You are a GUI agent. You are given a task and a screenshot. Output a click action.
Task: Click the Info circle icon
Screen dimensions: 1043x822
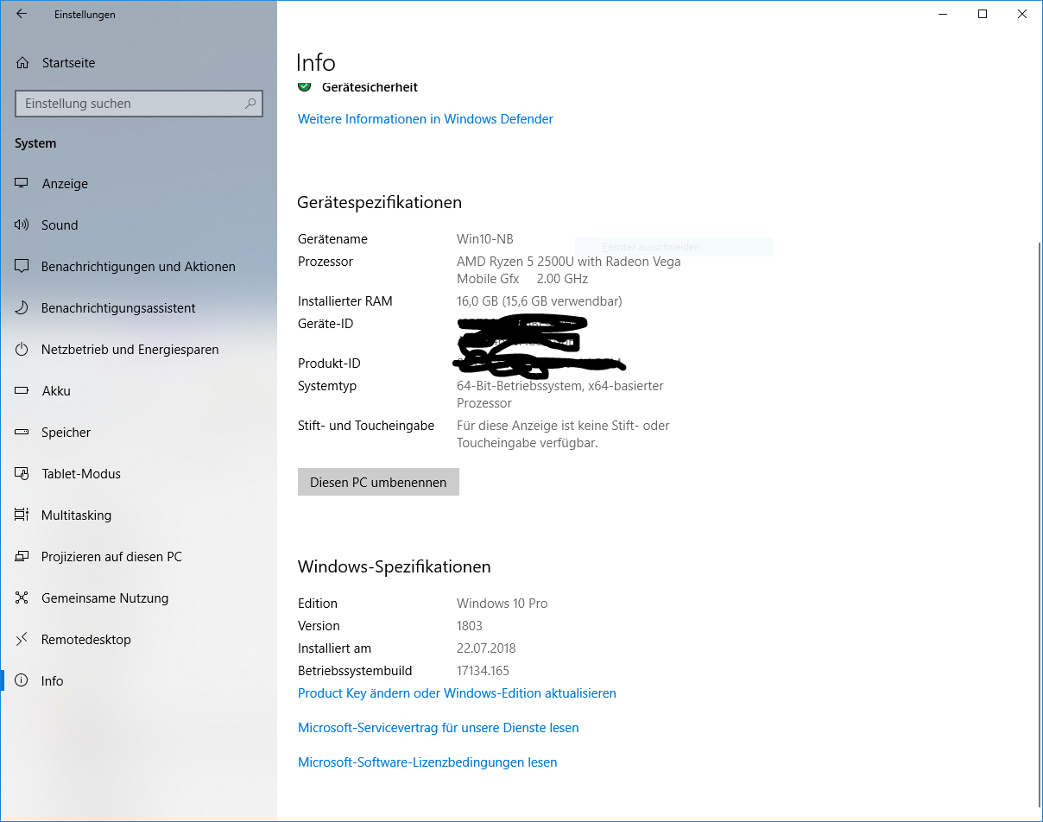pyautogui.click(x=22, y=680)
